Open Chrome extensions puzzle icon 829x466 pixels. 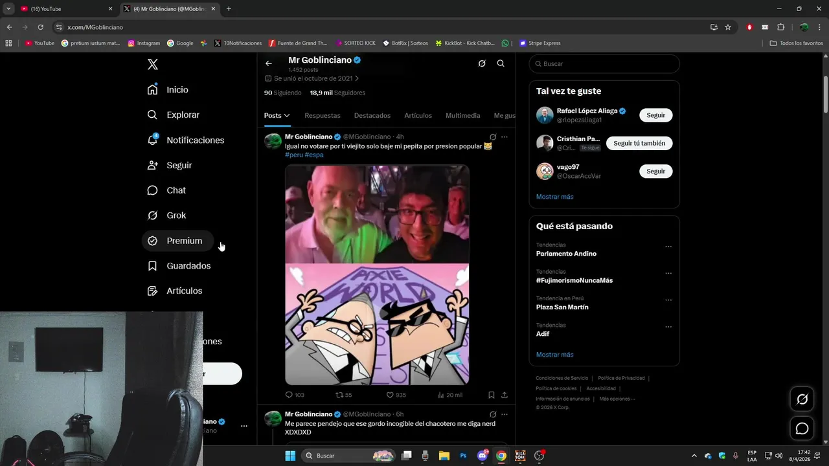(780, 27)
